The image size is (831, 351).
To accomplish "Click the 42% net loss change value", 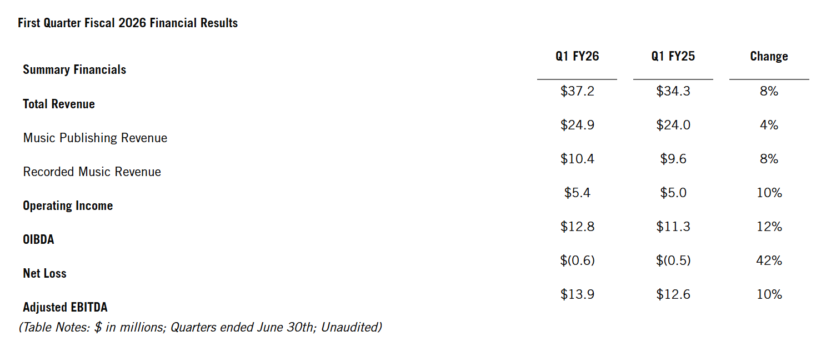I will [769, 260].
